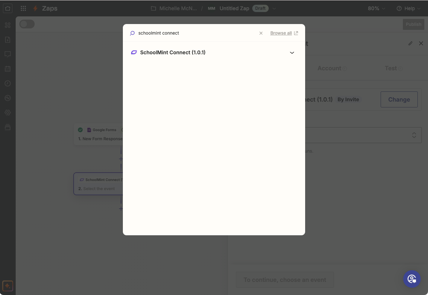Click the home icon in top bar
The image size is (428, 295).
[x=8, y=8]
